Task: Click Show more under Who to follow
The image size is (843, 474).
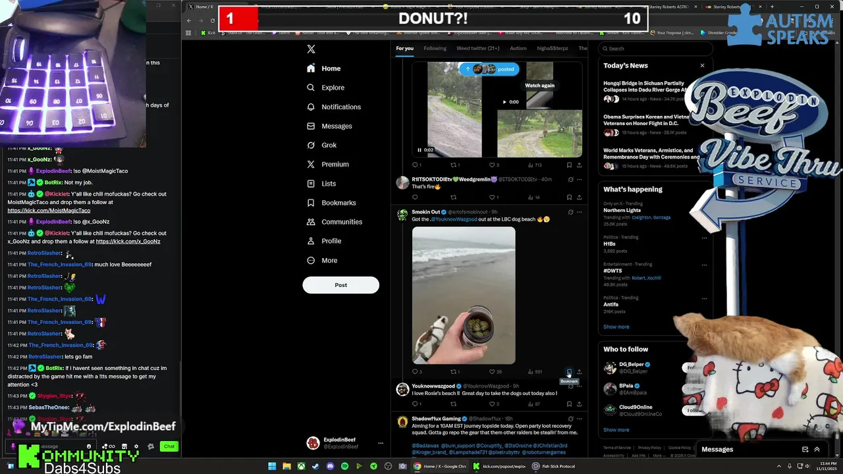Action: coord(616,430)
